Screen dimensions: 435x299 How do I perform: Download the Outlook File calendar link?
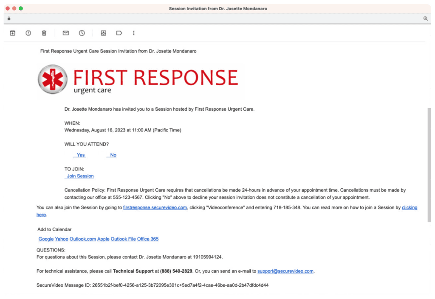[x=123, y=239]
